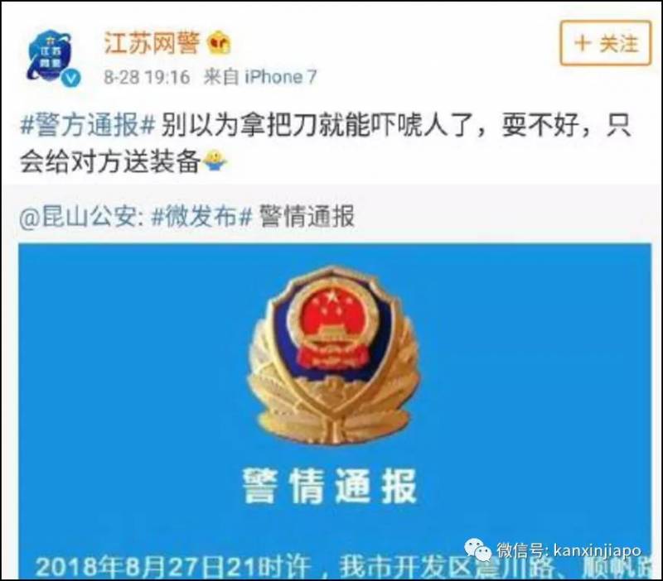Viewport: 663px width, 581px height.
Task: Open the #微发布# hashtag topic
Action: 201,217
